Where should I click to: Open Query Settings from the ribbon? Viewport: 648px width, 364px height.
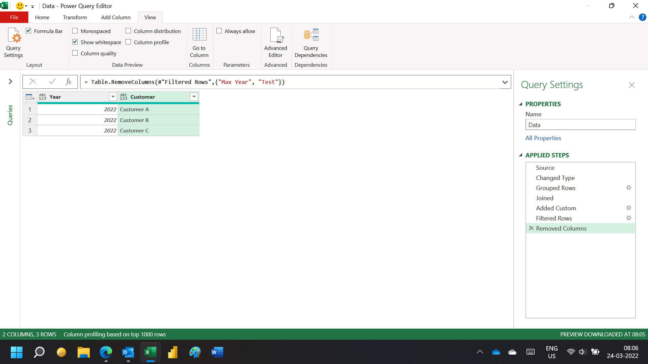tap(13, 42)
